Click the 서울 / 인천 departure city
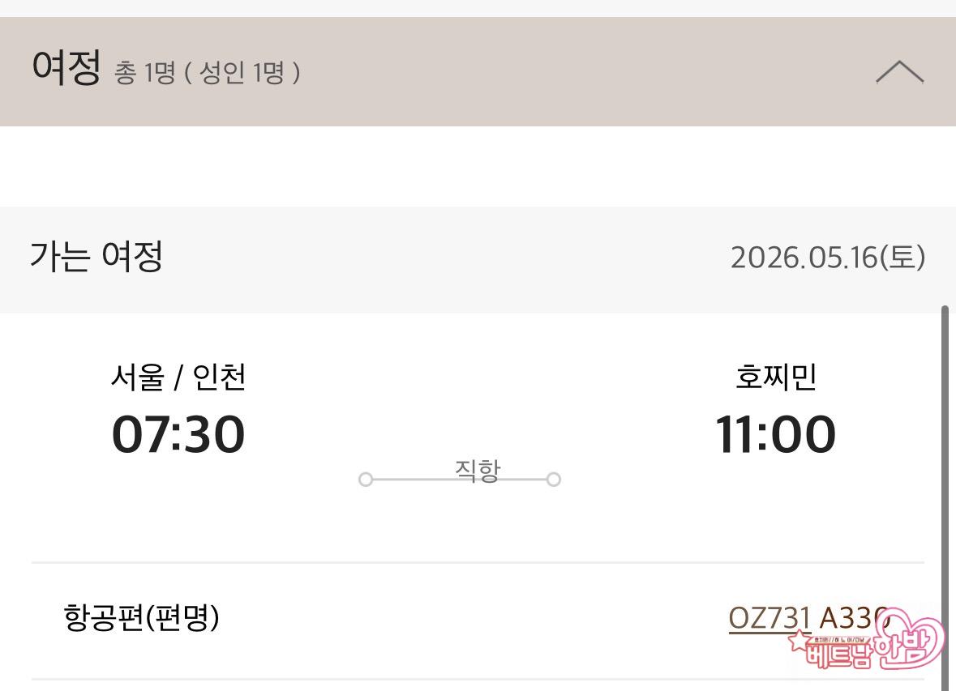The image size is (956, 691). click(178, 377)
